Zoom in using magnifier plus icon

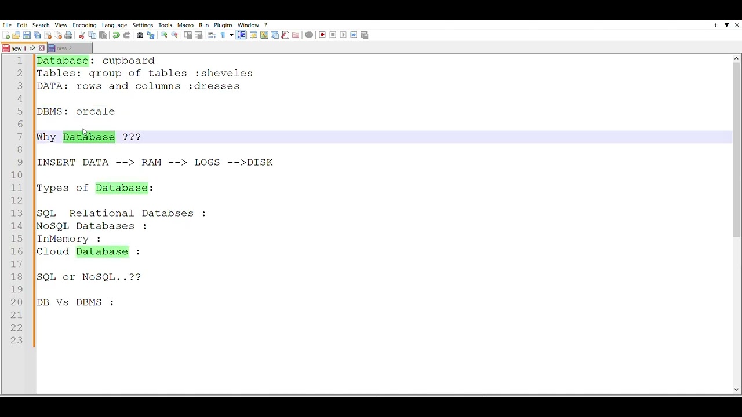pos(164,35)
